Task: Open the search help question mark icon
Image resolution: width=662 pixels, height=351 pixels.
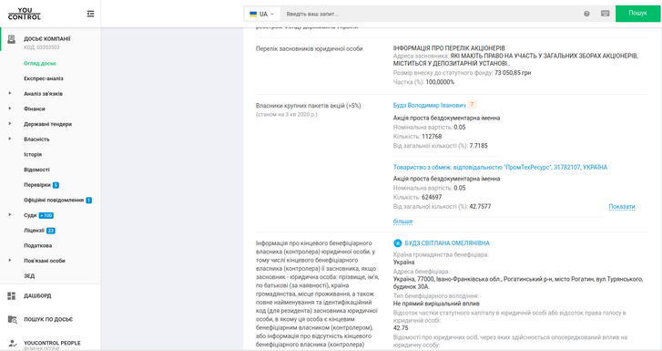Action: pos(586,14)
